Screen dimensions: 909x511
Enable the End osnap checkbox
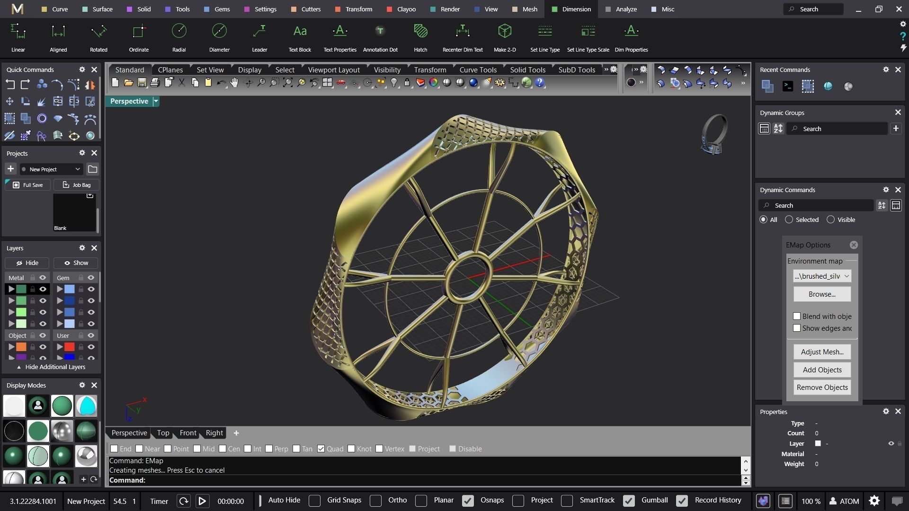tap(114, 449)
